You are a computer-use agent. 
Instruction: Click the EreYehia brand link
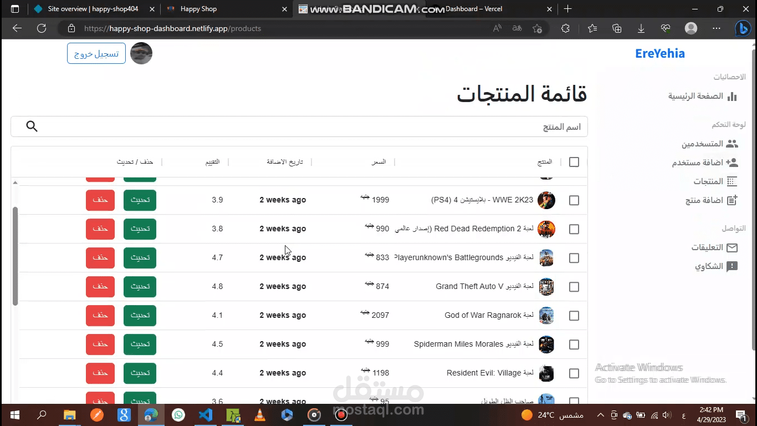[660, 53]
